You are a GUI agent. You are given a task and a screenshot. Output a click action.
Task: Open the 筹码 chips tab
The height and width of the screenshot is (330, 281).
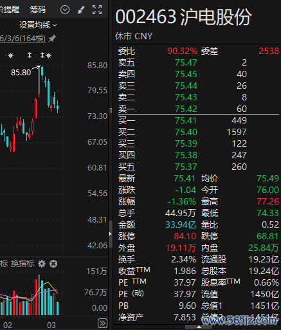point(38,10)
